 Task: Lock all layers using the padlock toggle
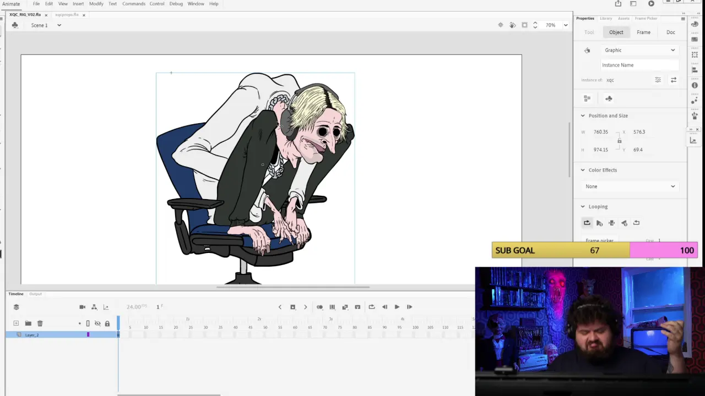click(x=107, y=323)
